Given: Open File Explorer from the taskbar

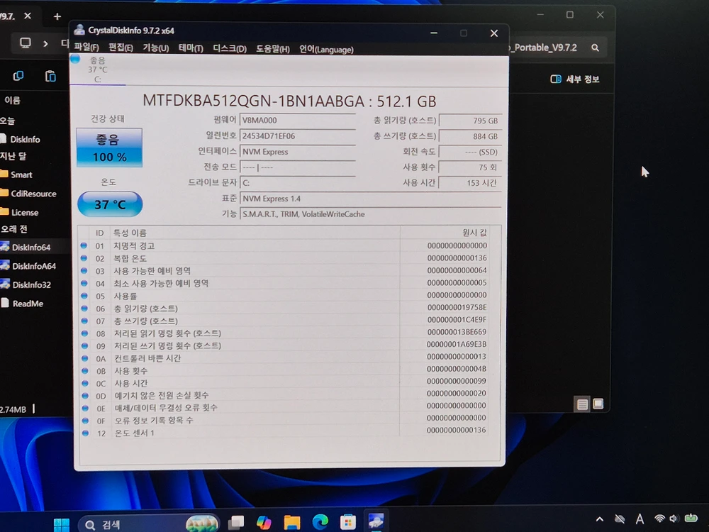Looking at the screenshot, I should point(292,523).
